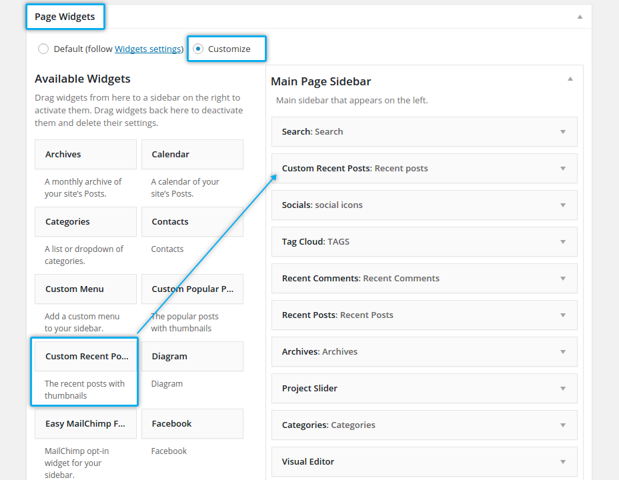Choose the Custom Menu available widget
Screen dimensions: 619x480
pos(85,289)
